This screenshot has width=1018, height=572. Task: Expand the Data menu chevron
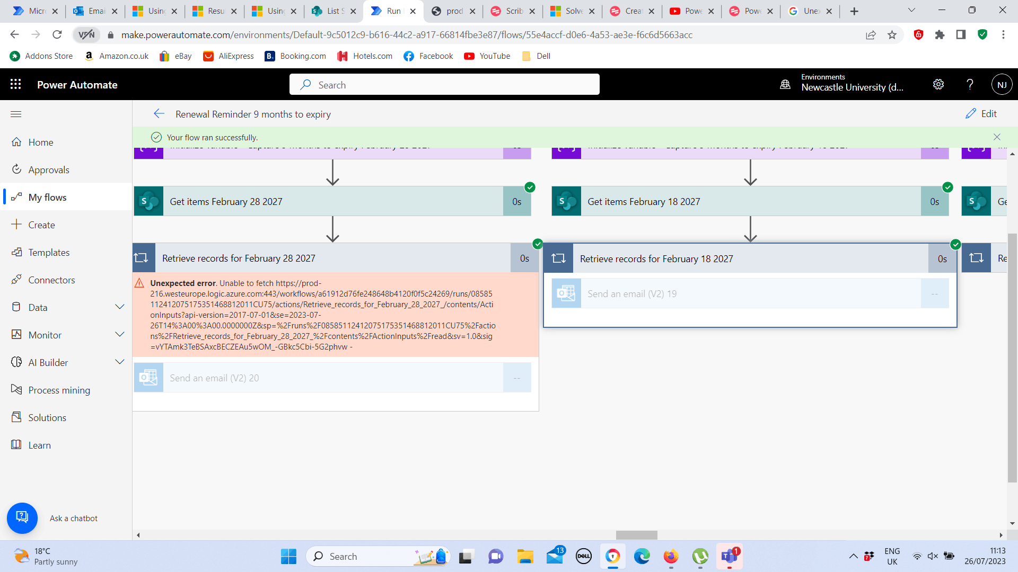tap(120, 307)
